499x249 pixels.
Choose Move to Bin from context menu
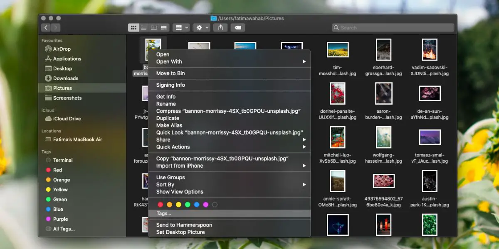170,73
